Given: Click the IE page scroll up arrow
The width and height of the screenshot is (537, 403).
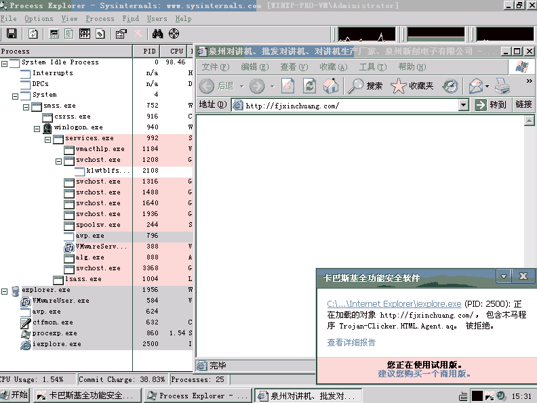Looking at the screenshot, I should pos(530,121).
